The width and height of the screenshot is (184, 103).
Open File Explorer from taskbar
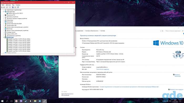35,101
